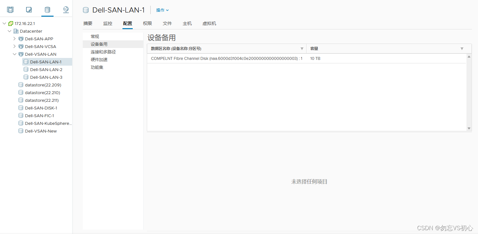Open 连接和多路径 settings section
The image size is (478, 234).
(103, 52)
